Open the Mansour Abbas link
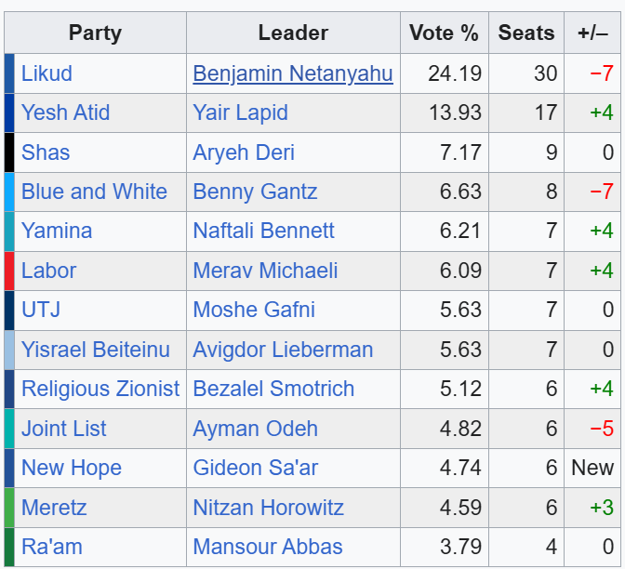Viewport: 625px width, 569px height. (x=268, y=547)
